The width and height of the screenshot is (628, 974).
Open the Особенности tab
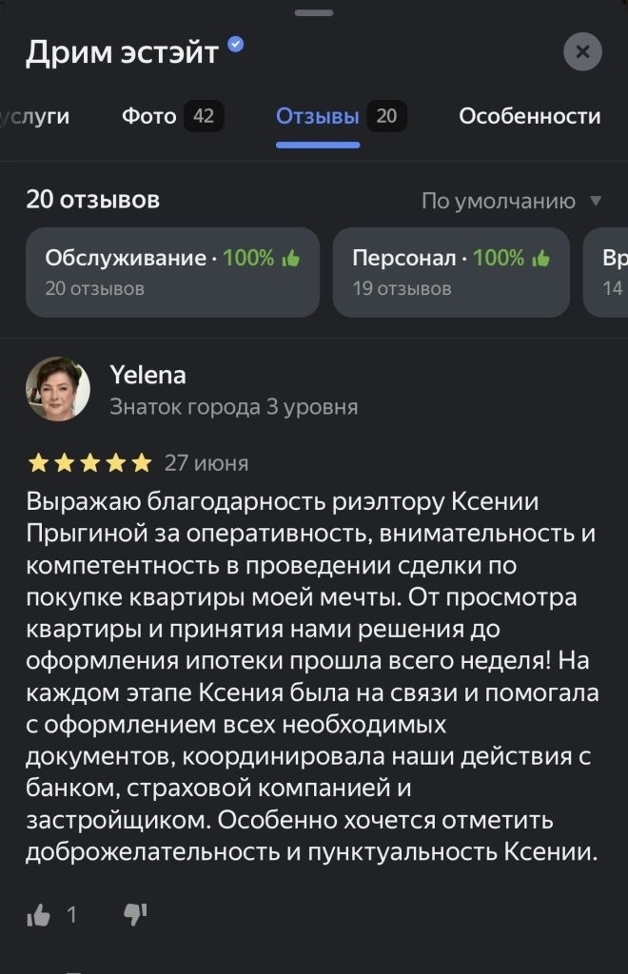click(x=530, y=115)
